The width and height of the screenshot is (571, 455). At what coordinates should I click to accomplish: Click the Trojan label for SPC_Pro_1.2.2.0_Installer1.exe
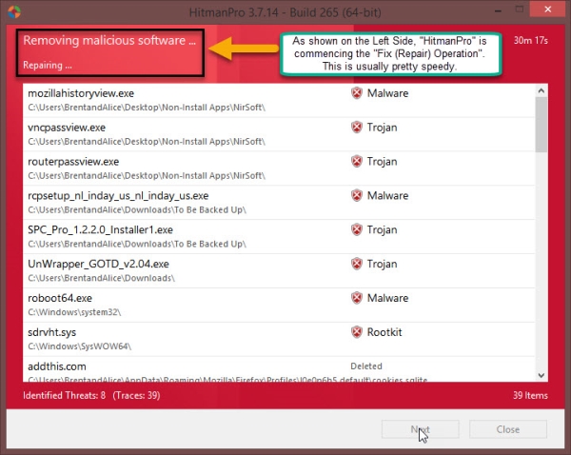click(x=382, y=229)
